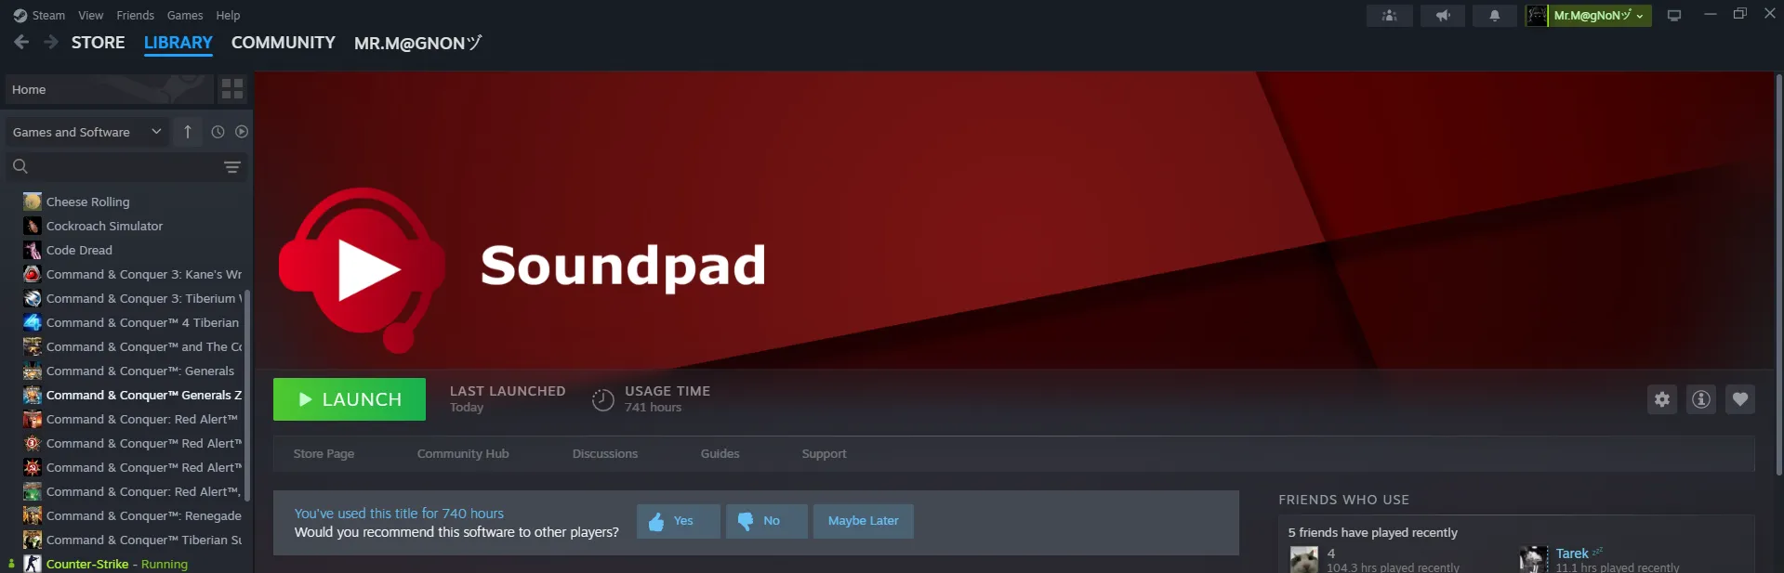
Task: Expand the Games and Software dropdown
Action: [87, 132]
